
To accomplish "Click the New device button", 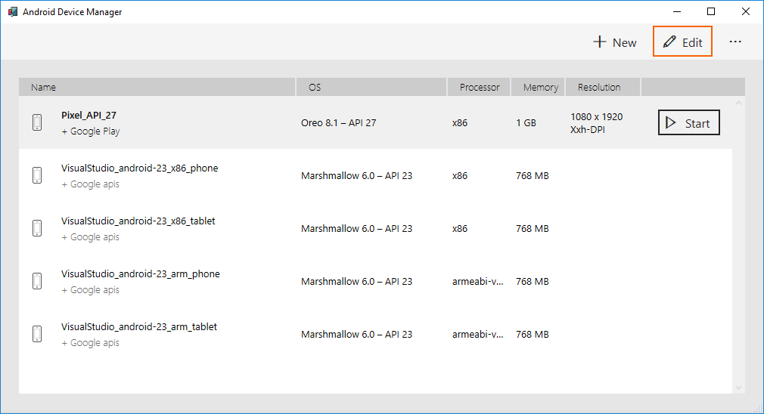I will 615,42.
